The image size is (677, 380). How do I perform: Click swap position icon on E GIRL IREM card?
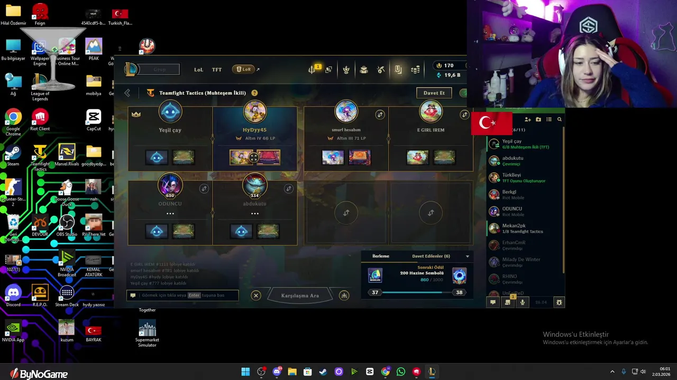tap(464, 115)
